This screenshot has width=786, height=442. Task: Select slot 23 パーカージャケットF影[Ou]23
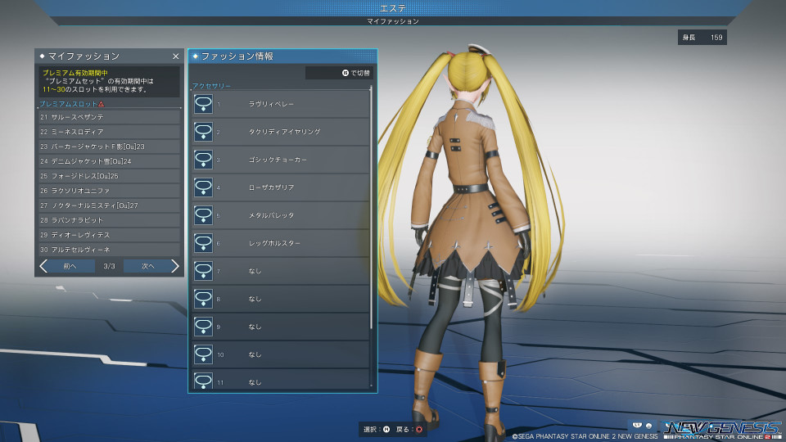tap(109, 147)
